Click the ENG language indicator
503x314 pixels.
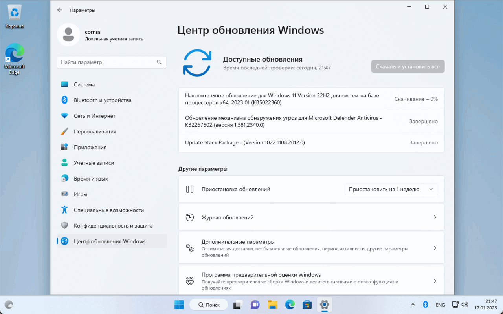(x=440, y=305)
